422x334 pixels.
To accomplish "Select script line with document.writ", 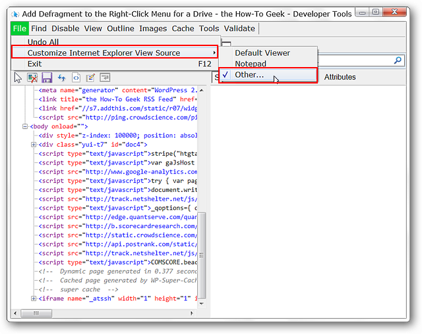I will tap(117, 190).
